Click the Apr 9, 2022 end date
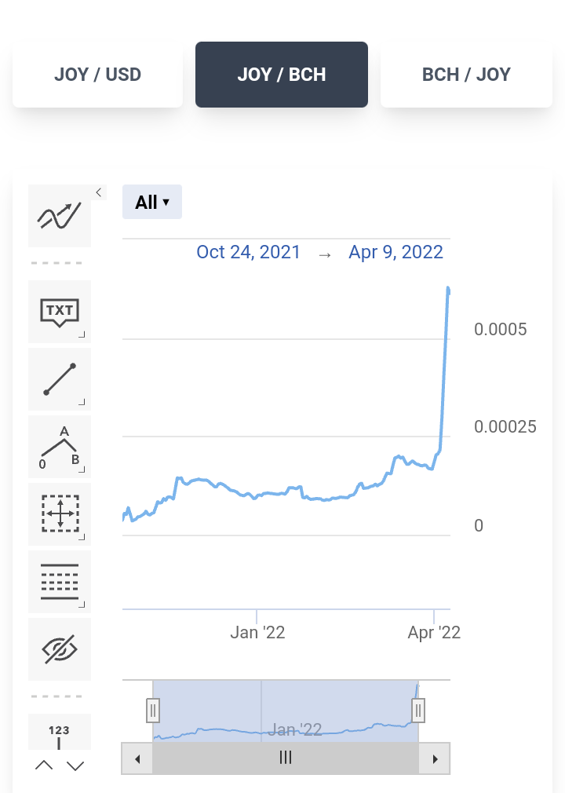 click(x=395, y=252)
